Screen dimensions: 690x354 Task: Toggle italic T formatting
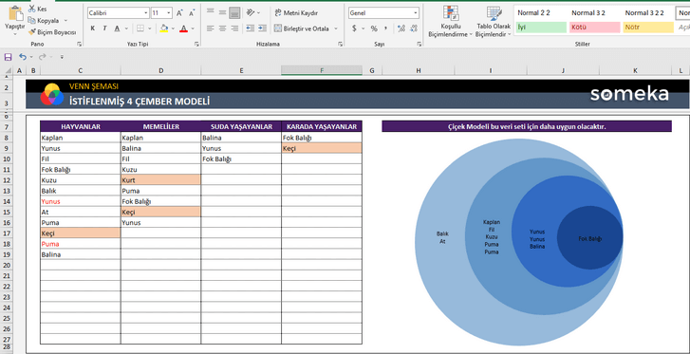point(104,28)
